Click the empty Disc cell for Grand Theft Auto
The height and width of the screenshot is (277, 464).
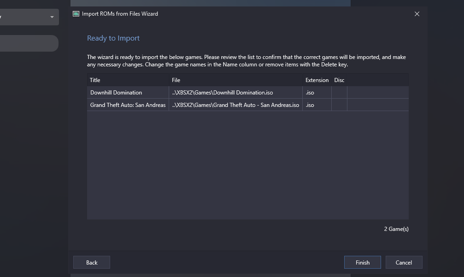339,105
